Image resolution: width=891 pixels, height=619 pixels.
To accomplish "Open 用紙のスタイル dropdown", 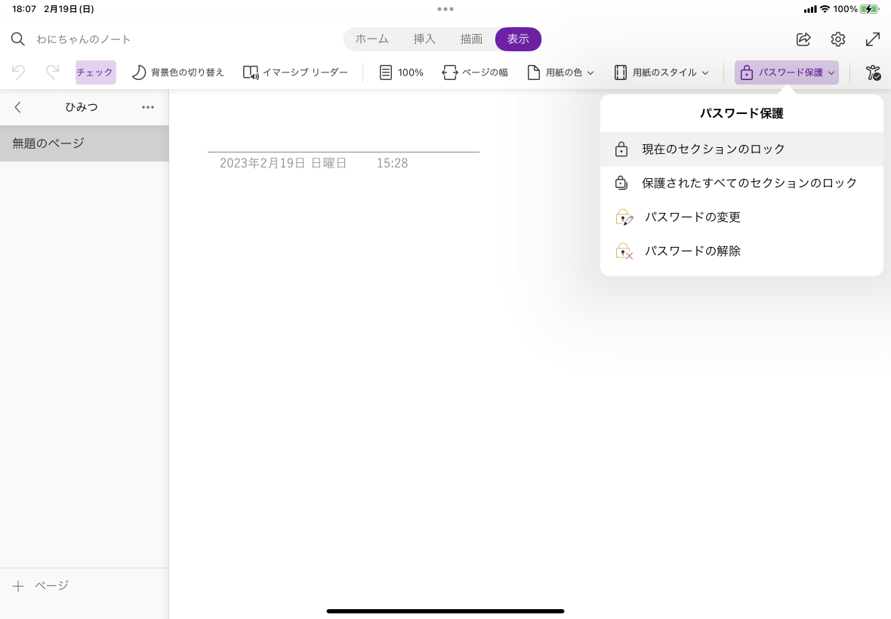I will pyautogui.click(x=661, y=72).
